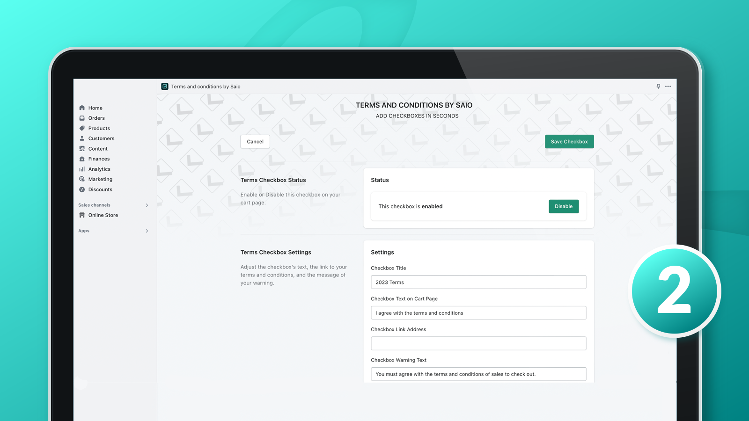Click the 'ADD CHECKBOXES IN SECONDS' subtitle
Image resolution: width=749 pixels, height=421 pixels.
pos(417,116)
